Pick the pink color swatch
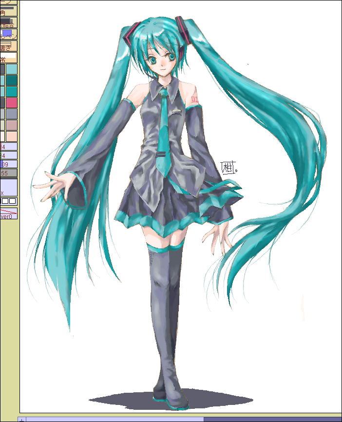This screenshot has width=342, height=422. pyautogui.click(x=12, y=103)
